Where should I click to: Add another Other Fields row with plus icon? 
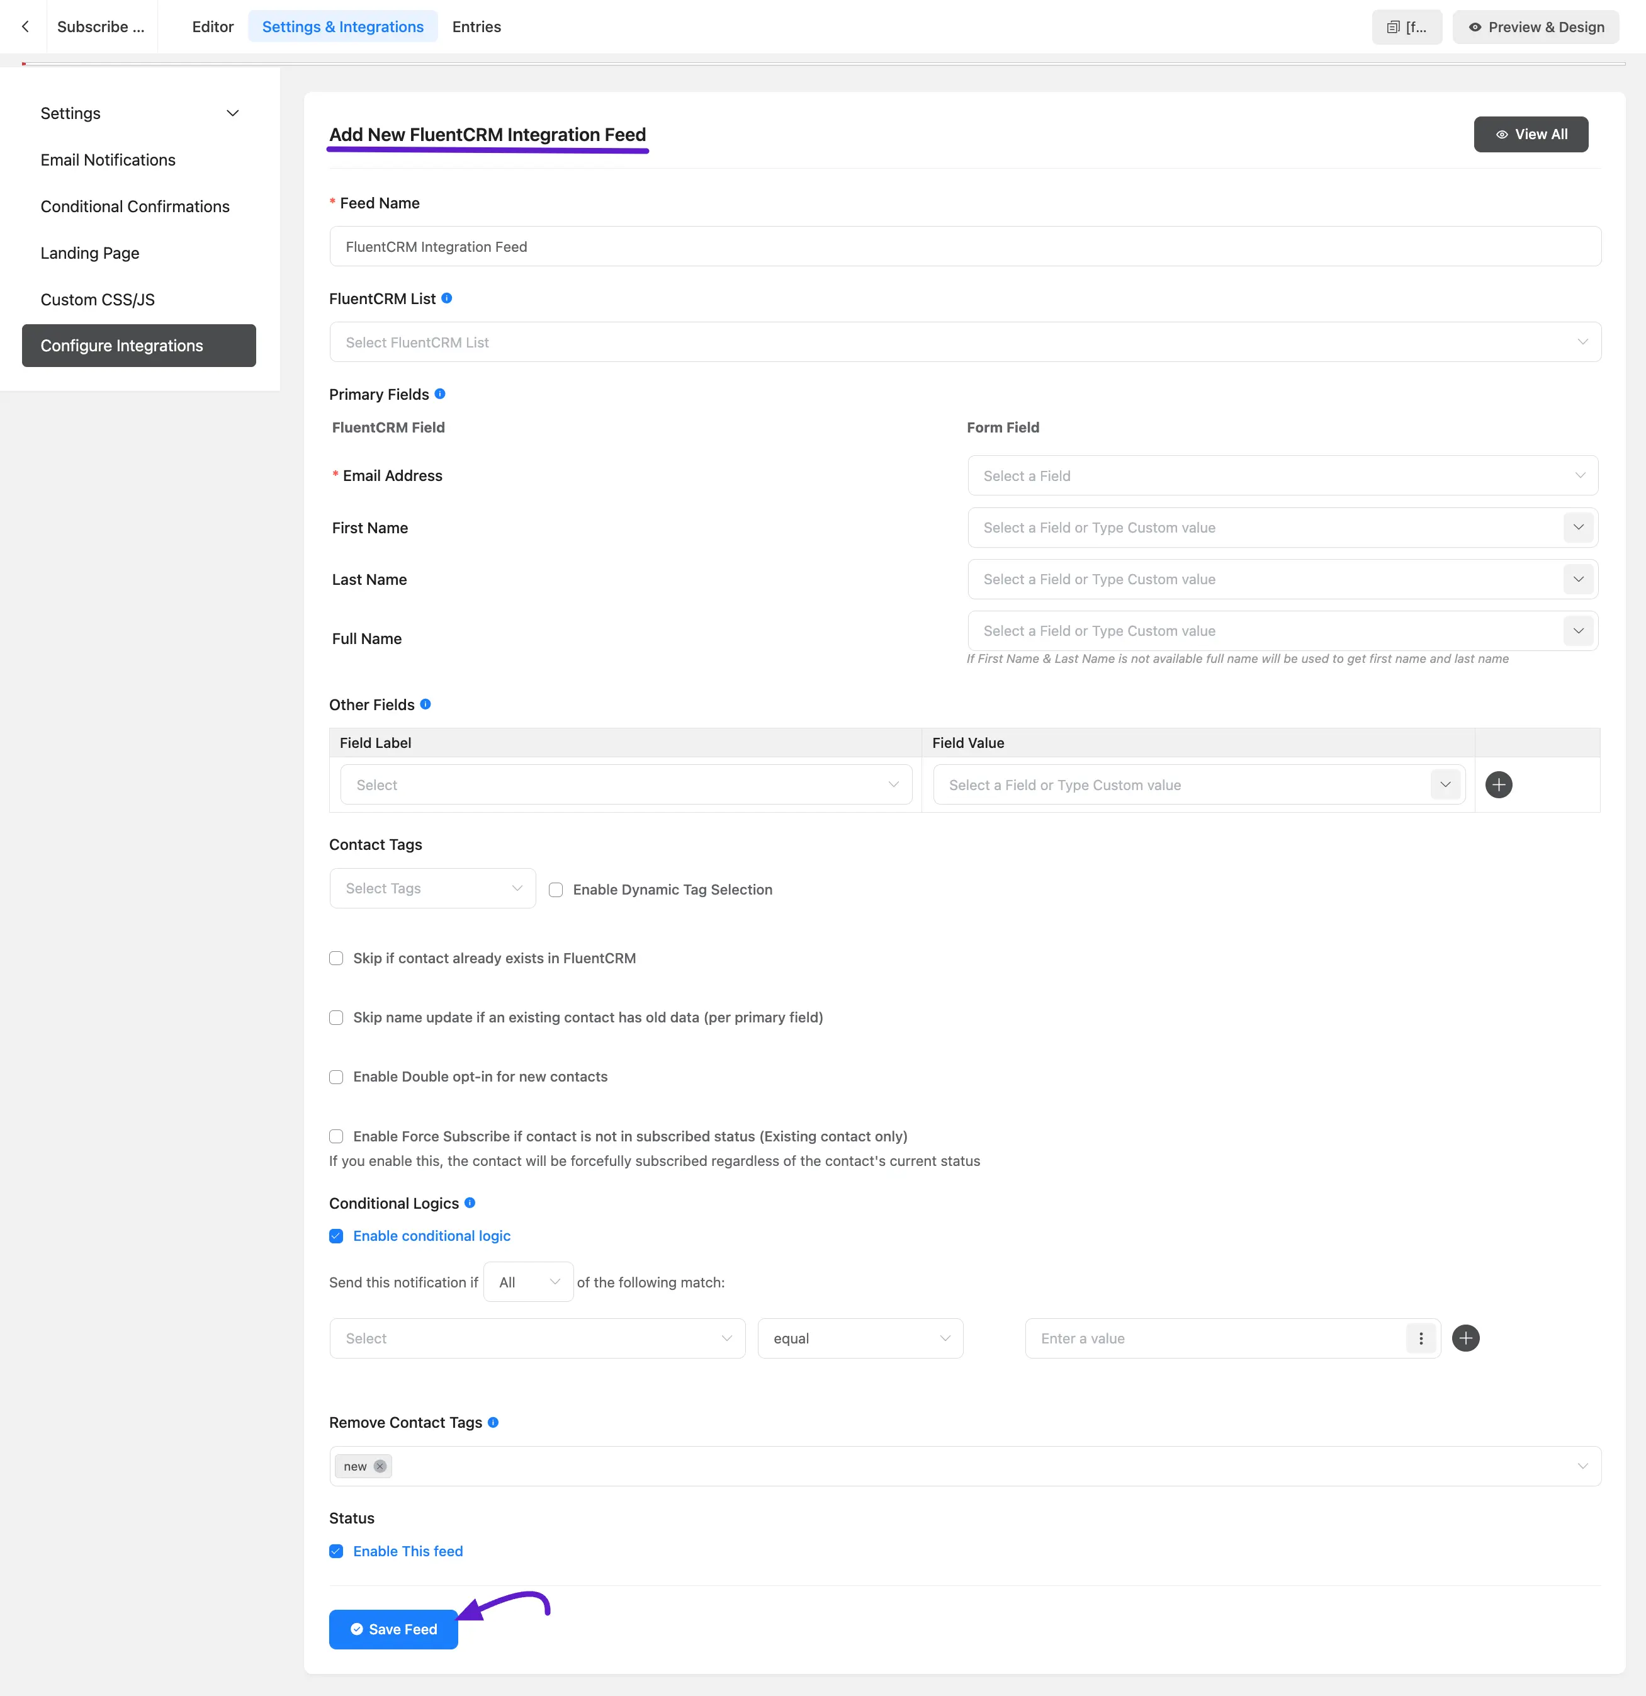point(1499,785)
